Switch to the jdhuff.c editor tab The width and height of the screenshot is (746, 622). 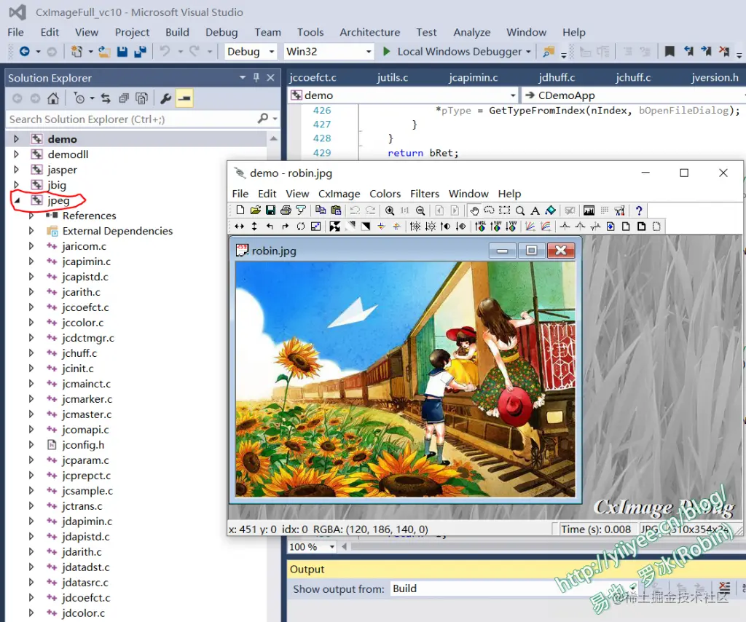tap(557, 77)
